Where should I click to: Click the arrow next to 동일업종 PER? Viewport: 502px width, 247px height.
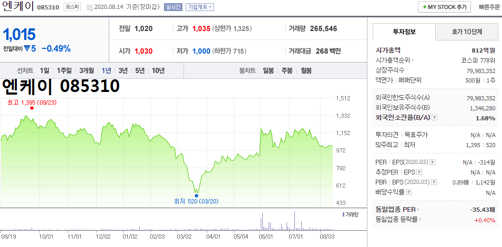tap(418, 210)
